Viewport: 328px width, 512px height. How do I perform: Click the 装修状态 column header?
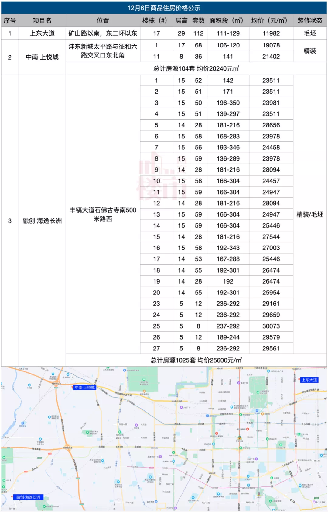click(310, 20)
